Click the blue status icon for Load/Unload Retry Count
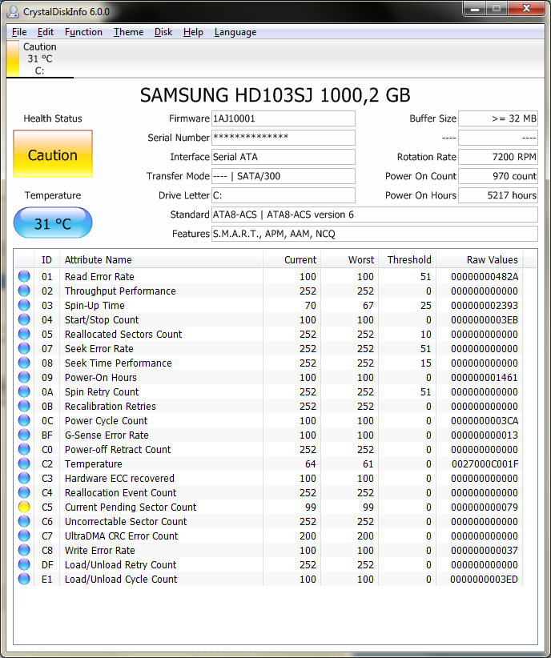551x658 pixels. tap(24, 565)
